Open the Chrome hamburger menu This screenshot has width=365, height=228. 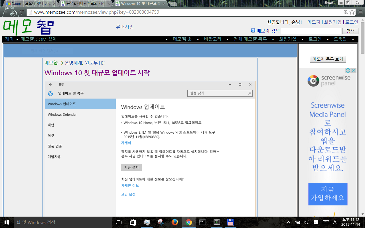coord(360,12)
